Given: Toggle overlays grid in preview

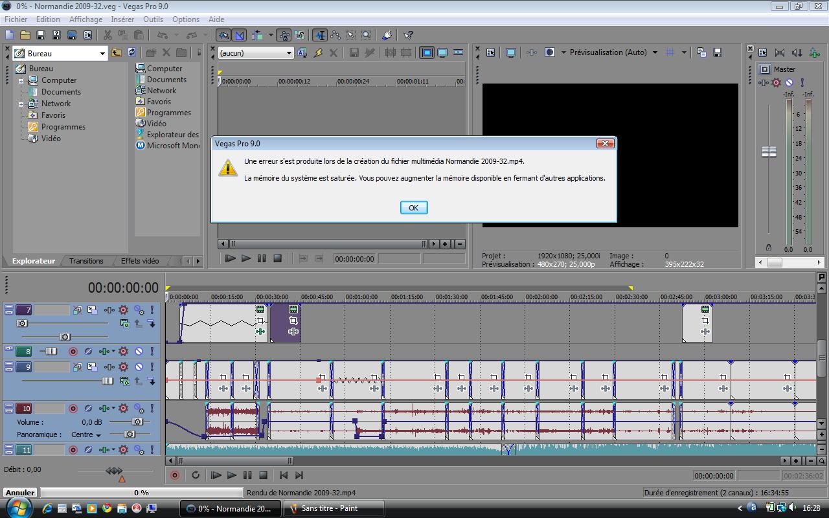Looking at the screenshot, I should pyautogui.click(x=670, y=52).
